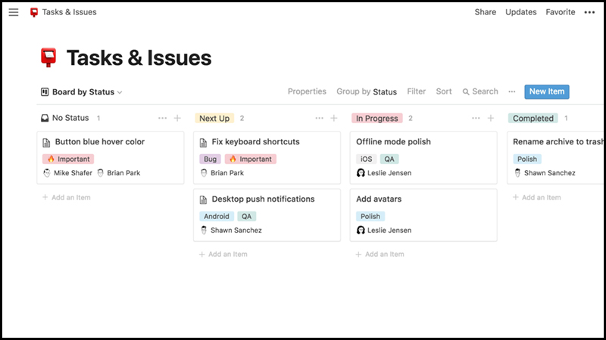
Task: Click the blue New Item button
Action: (x=546, y=92)
